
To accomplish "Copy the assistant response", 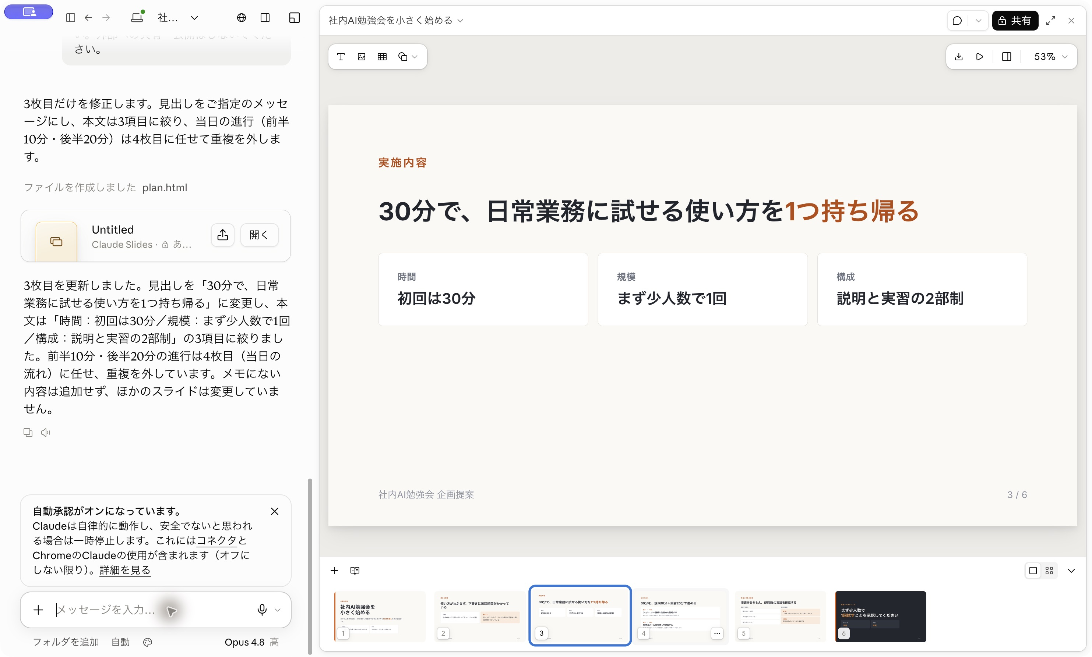I will pyautogui.click(x=28, y=433).
